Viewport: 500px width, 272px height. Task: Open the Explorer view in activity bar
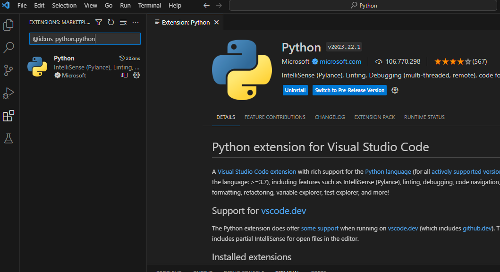(x=8, y=25)
